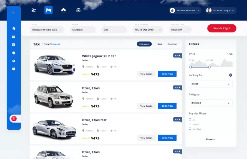Sort results by Quickest
Screen dimensions: 247x159
pyautogui.click(x=172, y=44)
